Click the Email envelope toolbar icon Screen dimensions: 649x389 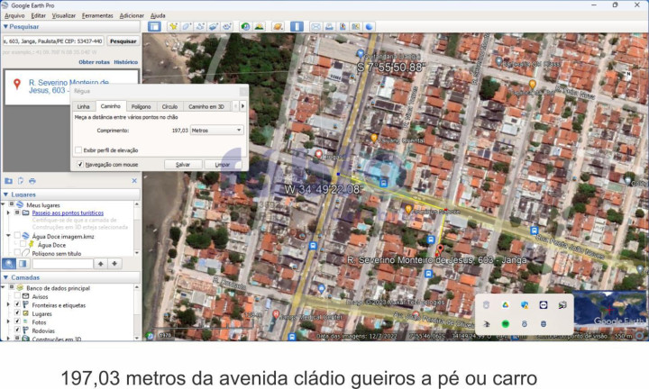(315, 26)
